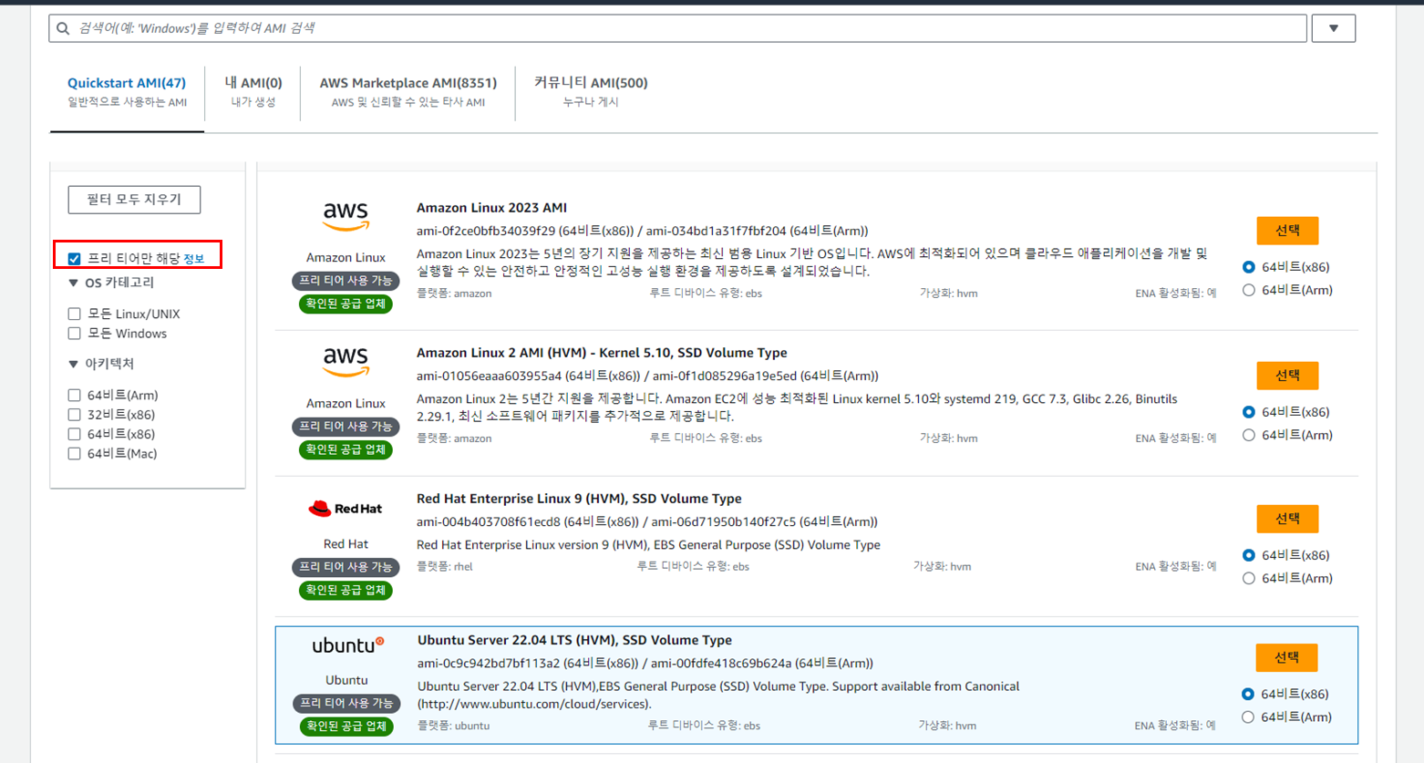Click the Amazon Linux 2023 AMI title
Viewport: 1424px width, 763px height.
[491, 208]
